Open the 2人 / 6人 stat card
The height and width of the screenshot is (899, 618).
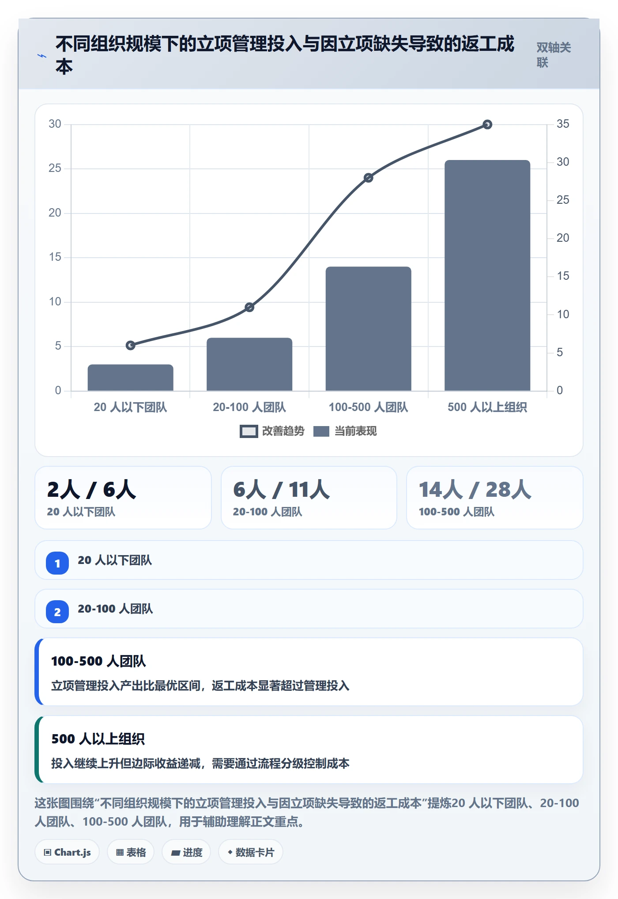coord(123,498)
